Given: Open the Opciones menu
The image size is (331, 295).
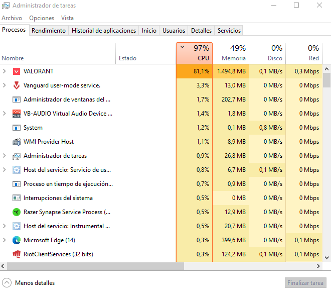Looking at the screenshot, I should 42,18.
